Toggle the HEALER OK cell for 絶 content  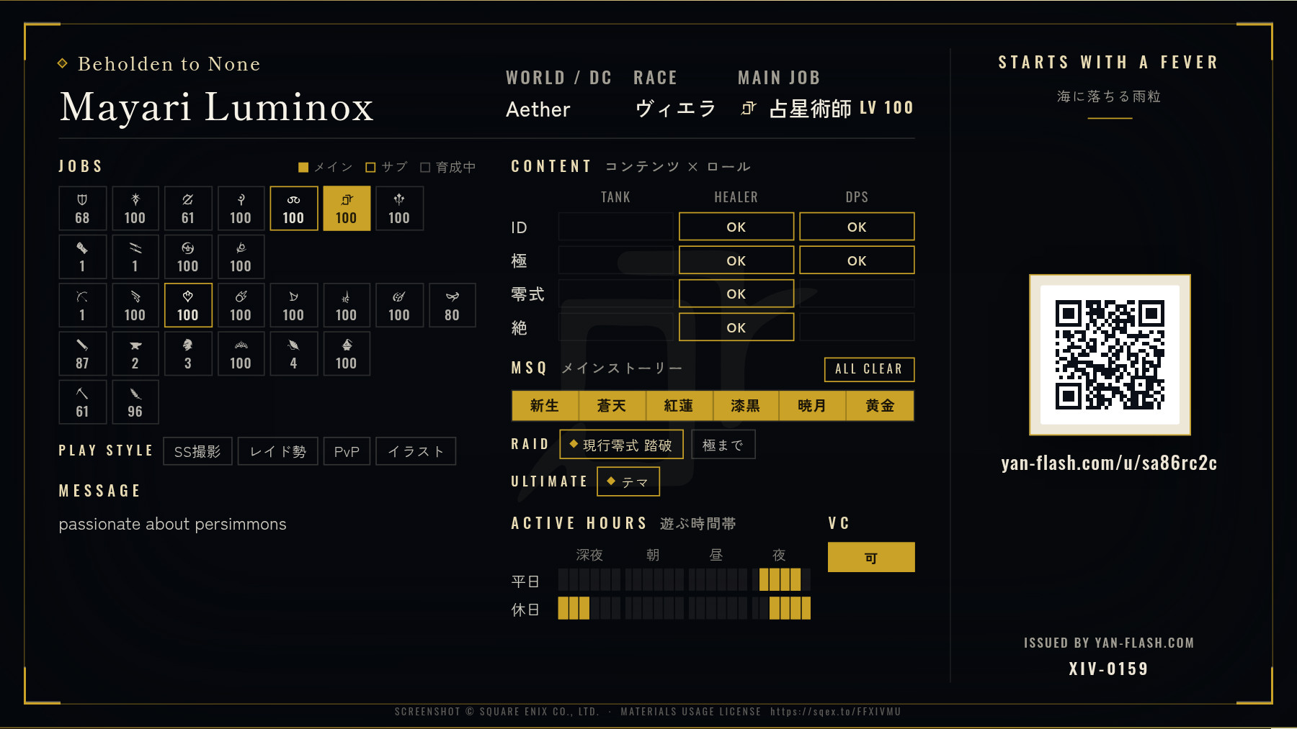pyautogui.click(x=736, y=327)
